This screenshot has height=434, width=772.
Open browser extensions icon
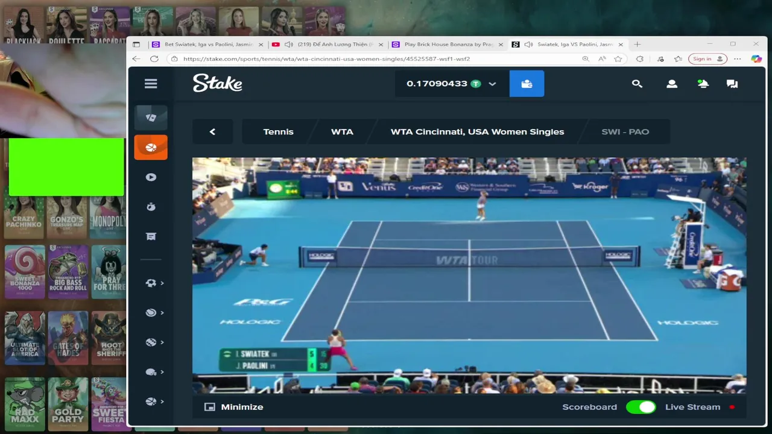pos(640,59)
